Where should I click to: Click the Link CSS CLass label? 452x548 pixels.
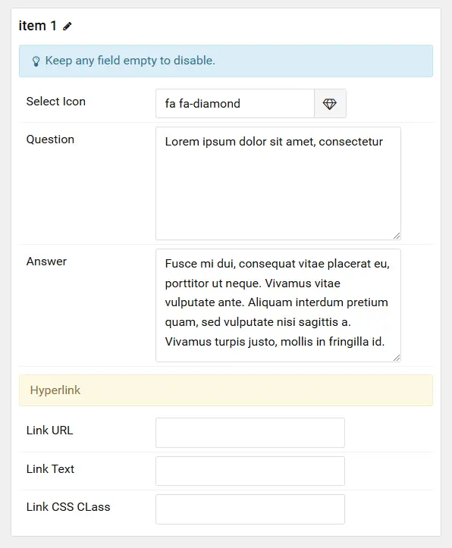pyautogui.click(x=68, y=507)
